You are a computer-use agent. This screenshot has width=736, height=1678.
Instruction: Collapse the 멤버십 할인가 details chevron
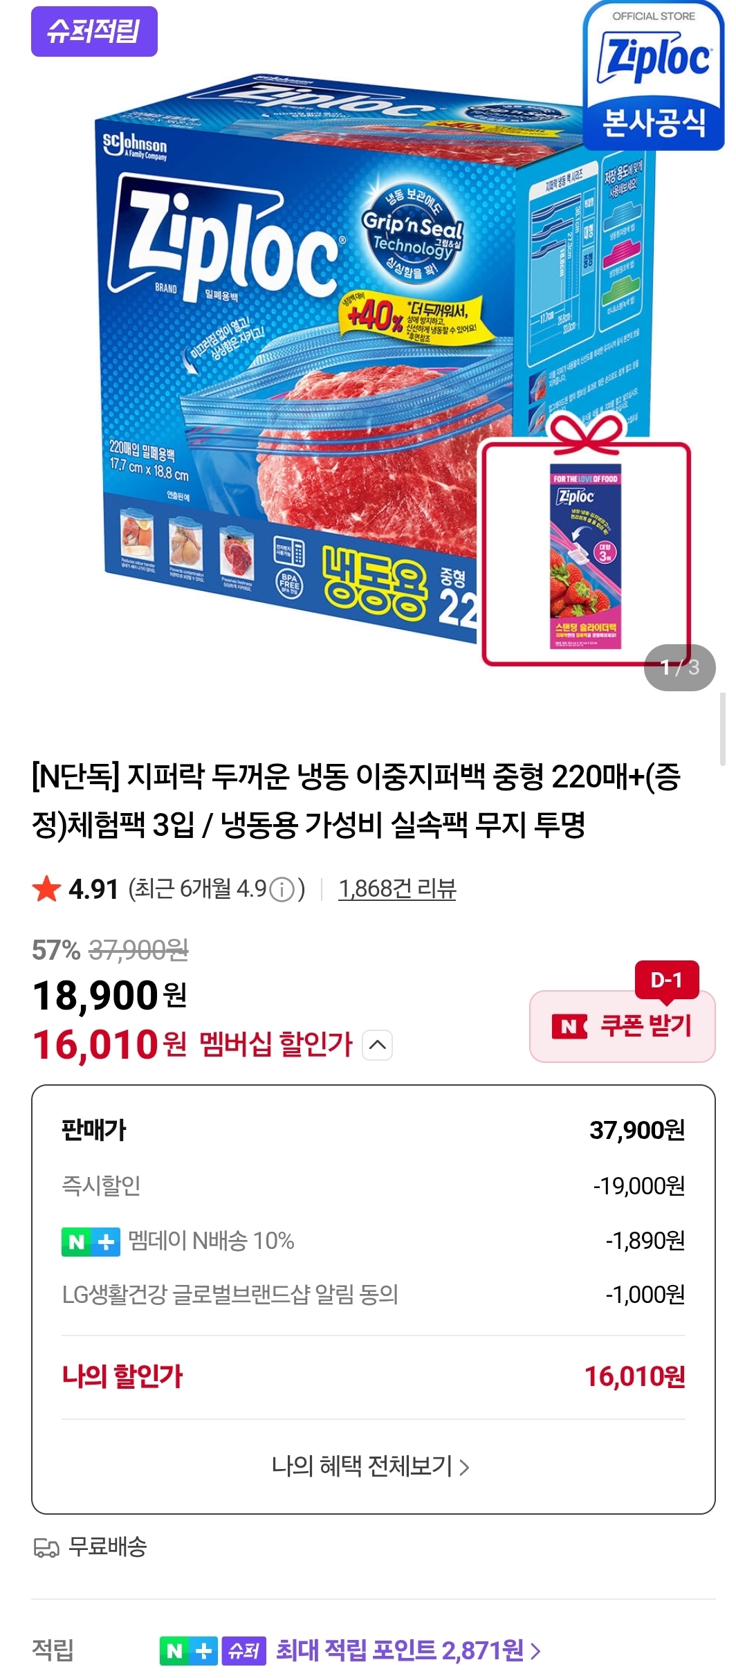378,1045
